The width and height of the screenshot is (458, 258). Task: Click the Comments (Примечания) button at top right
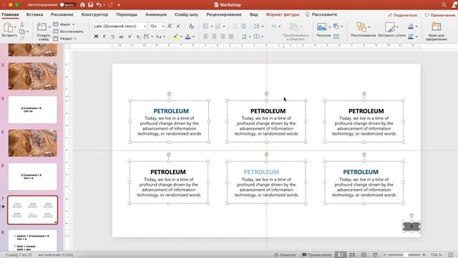(x=440, y=15)
